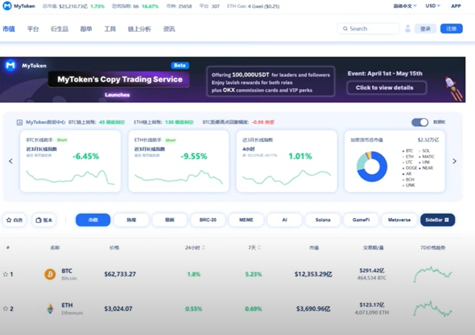This screenshot has height=335, width=475.
Task: Select the blue 市值 filter pill
Action: [x=93, y=220]
